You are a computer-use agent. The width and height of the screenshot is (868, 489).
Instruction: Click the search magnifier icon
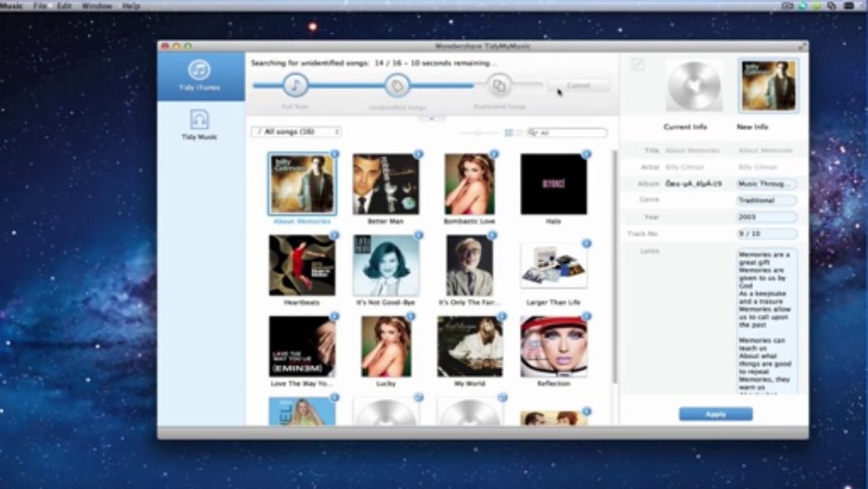(x=534, y=133)
